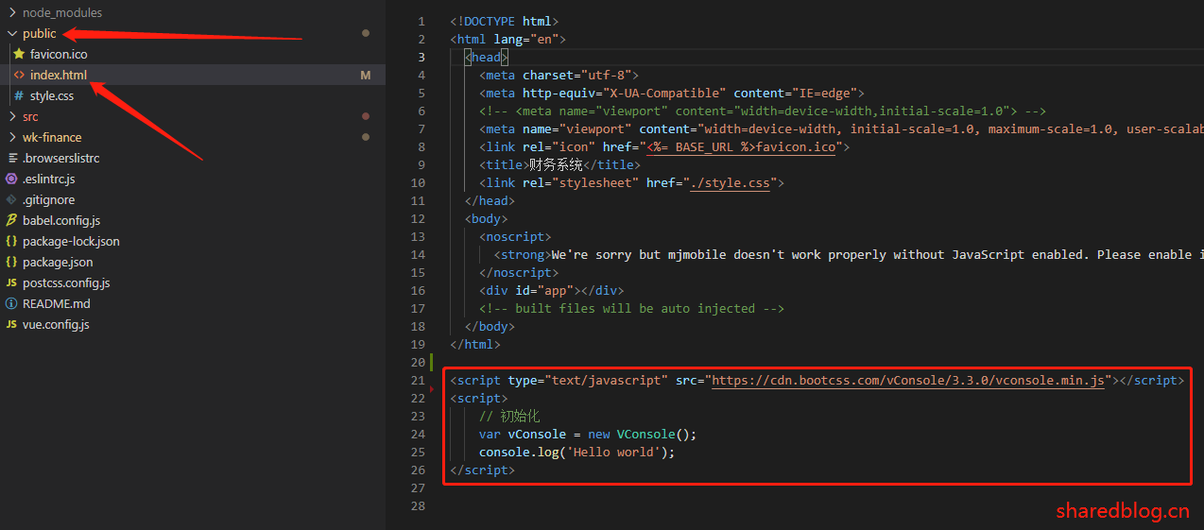The height and width of the screenshot is (530, 1204).
Task: Open .browserslistrc file
Action: point(61,158)
